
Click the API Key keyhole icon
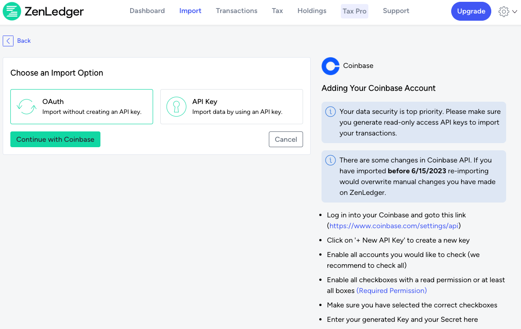coord(177,107)
